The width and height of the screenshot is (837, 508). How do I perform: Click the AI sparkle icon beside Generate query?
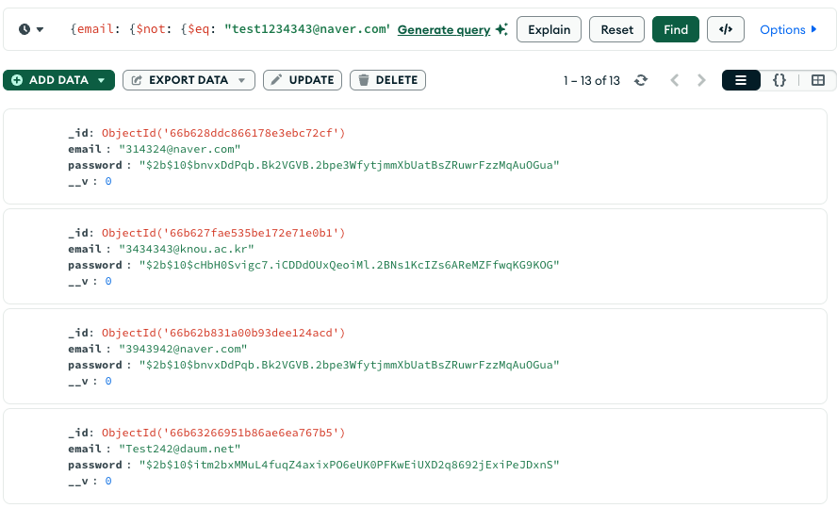[x=501, y=29]
